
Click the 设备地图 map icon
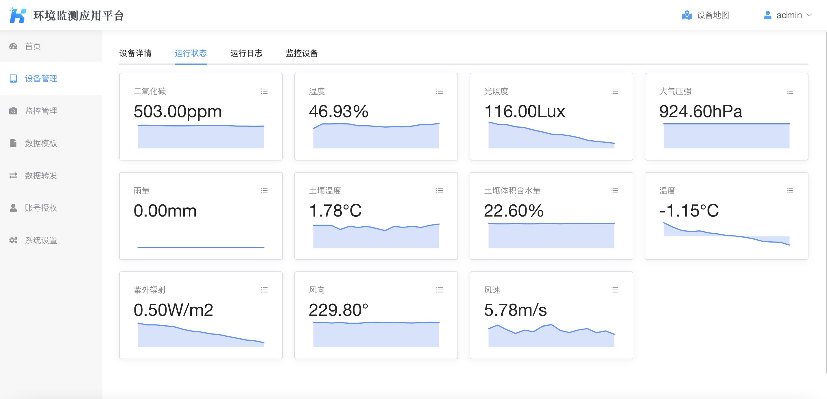tap(687, 15)
